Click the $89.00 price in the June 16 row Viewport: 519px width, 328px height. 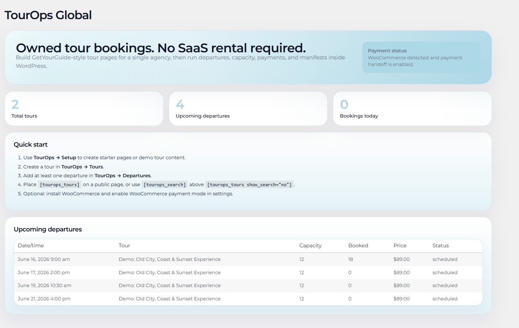coord(402,259)
